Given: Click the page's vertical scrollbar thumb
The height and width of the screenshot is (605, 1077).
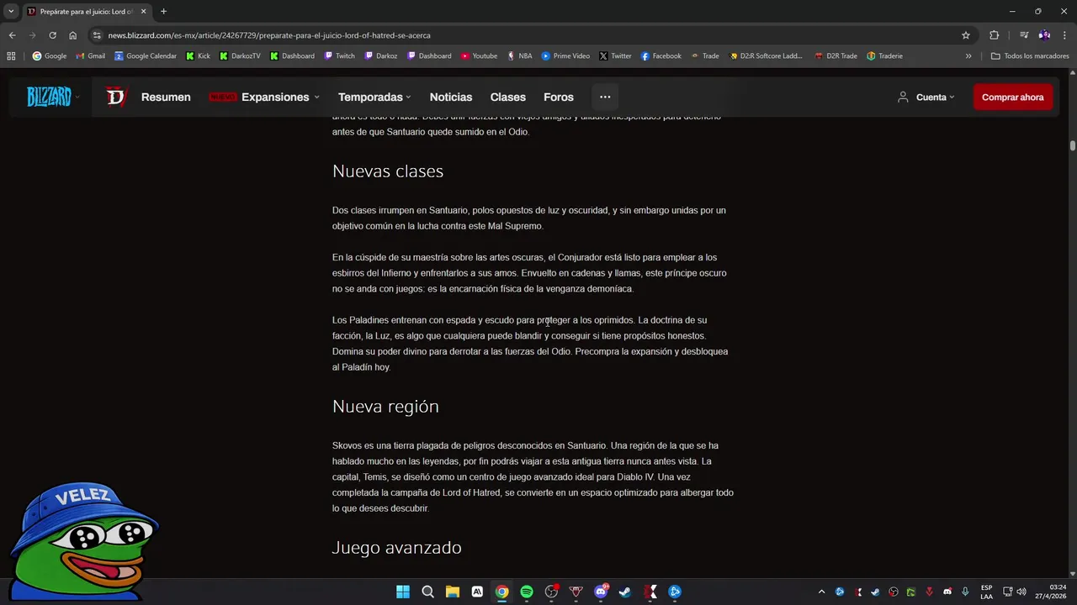Looking at the screenshot, I should click(x=1073, y=146).
